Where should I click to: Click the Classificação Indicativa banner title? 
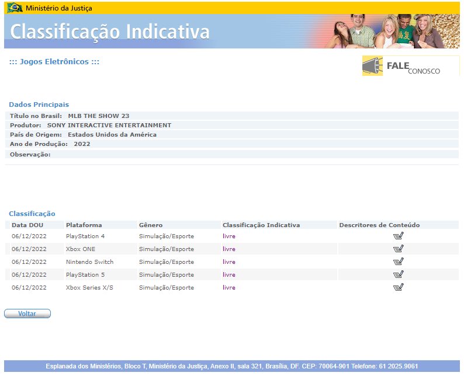(x=110, y=32)
